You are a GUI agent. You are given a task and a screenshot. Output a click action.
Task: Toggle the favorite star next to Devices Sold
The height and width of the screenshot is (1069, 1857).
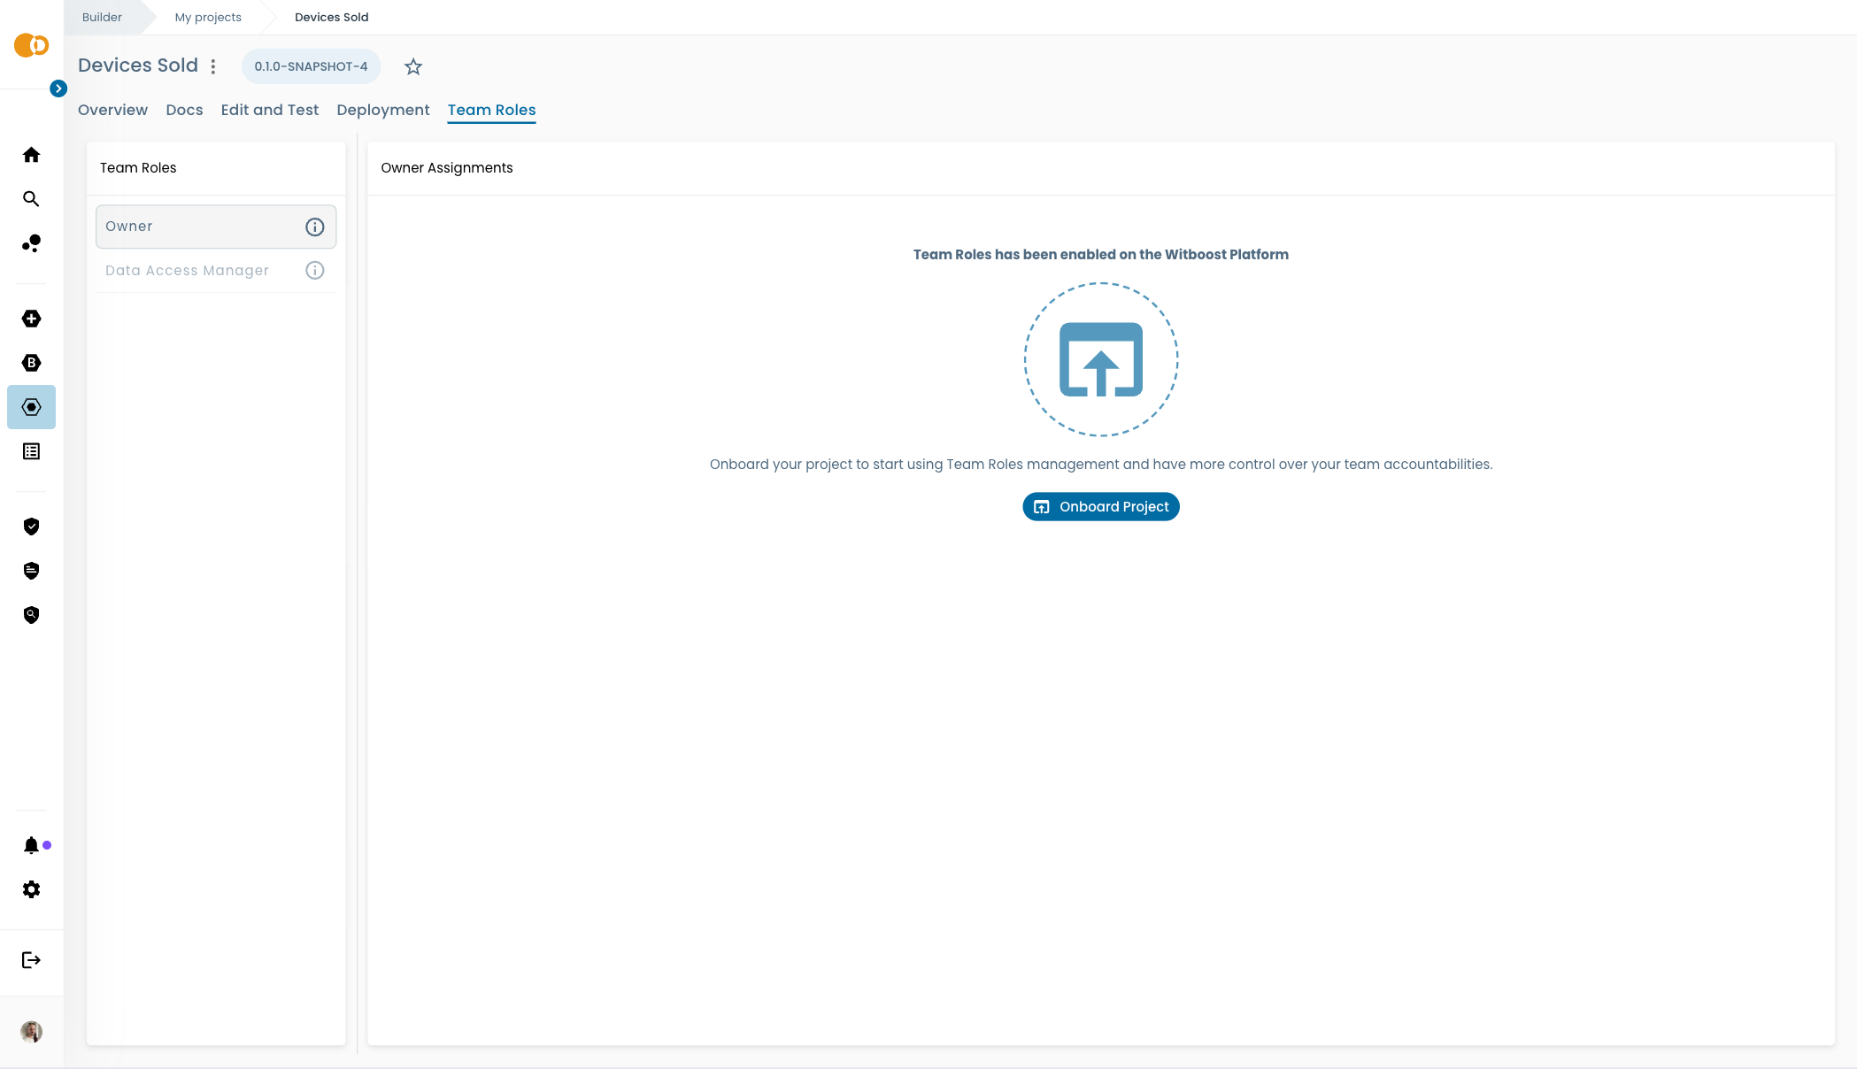[412, 66]
